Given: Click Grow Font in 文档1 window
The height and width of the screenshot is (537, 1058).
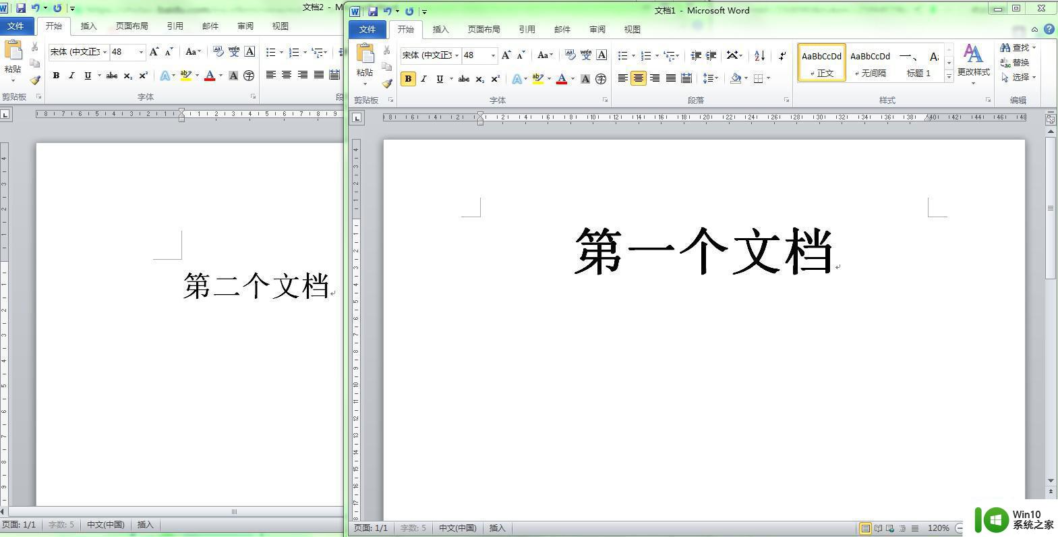Looking at the screenshot, I should click(x=506, y=55).
